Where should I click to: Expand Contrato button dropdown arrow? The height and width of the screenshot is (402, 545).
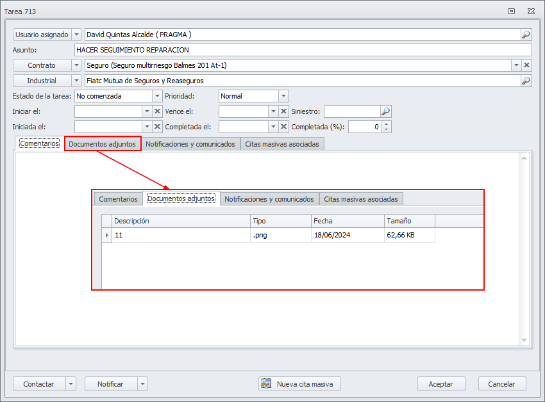(76, 65)
